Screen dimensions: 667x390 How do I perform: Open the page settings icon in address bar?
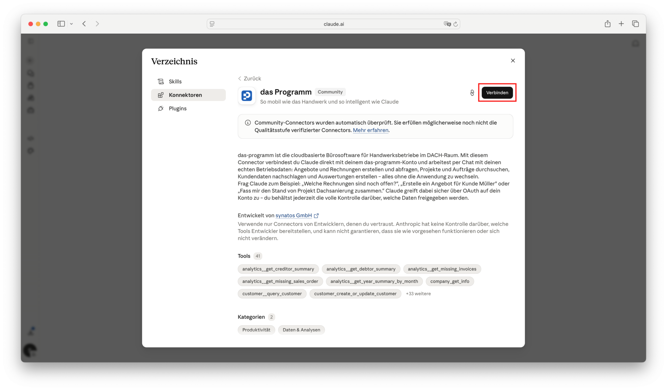[x=212, y=24]
